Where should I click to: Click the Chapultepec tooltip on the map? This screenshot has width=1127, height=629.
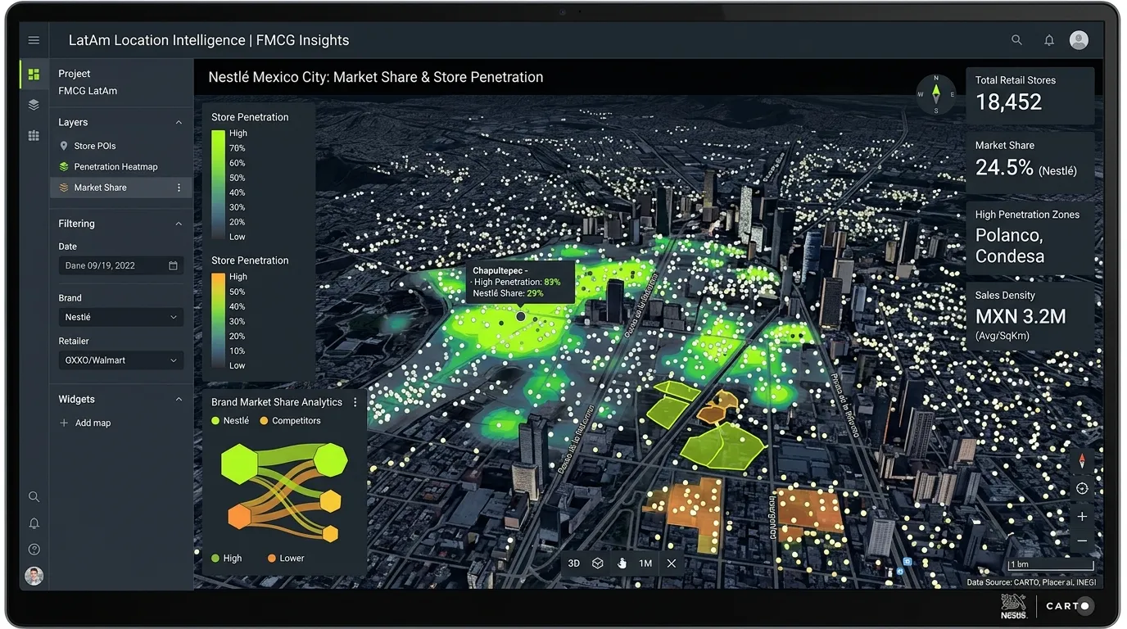click(519, 282)
